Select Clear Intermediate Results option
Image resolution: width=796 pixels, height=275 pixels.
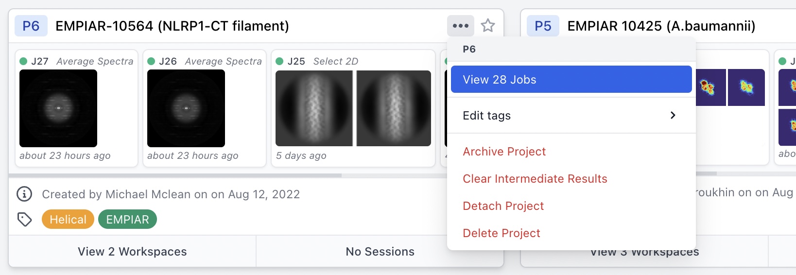(x=535, y=179)
